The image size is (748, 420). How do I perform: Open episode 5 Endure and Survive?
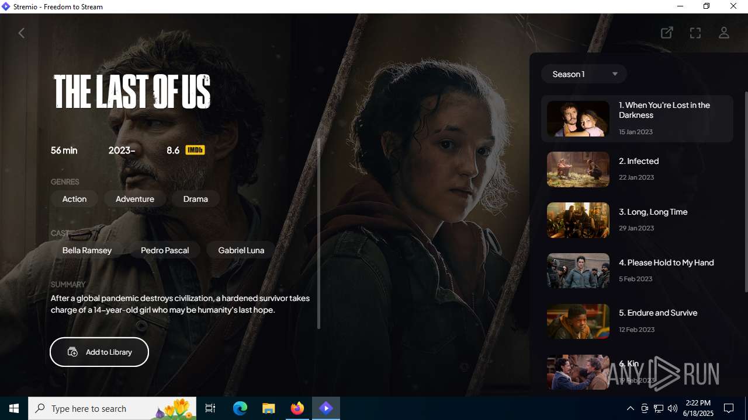[x=637, y=321]
